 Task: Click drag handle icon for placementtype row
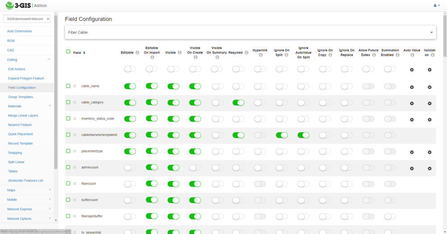pos(75,151)
